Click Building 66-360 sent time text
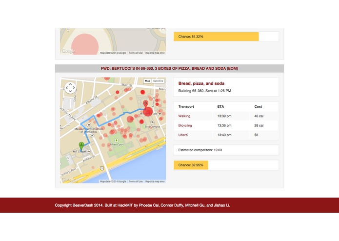 coord(204,91)
